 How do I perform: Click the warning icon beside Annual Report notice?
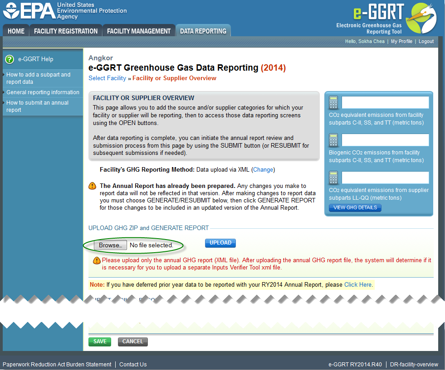coord(92,186)
